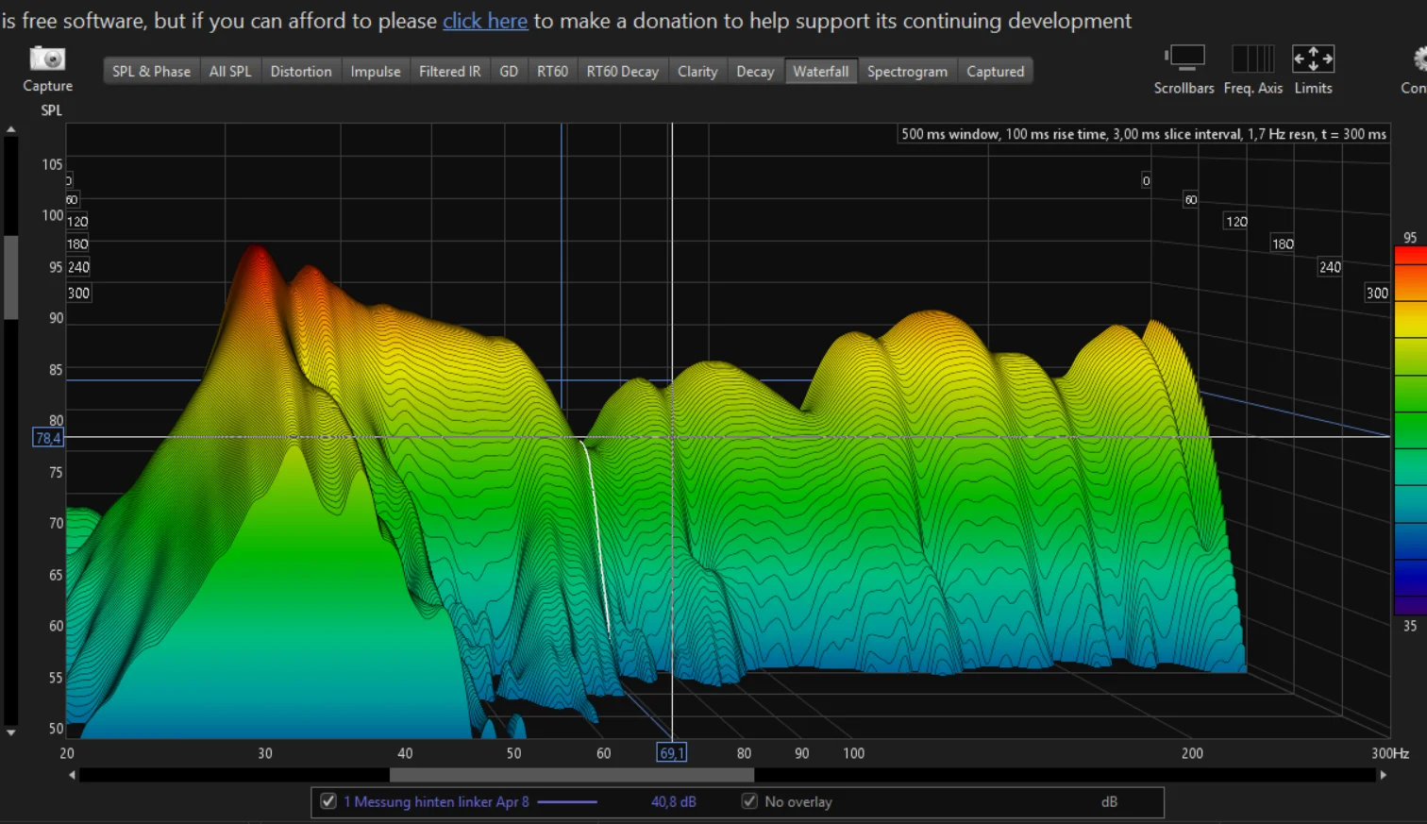
Task: Switch to the Captured tab
Action: (x=996, y=71)
